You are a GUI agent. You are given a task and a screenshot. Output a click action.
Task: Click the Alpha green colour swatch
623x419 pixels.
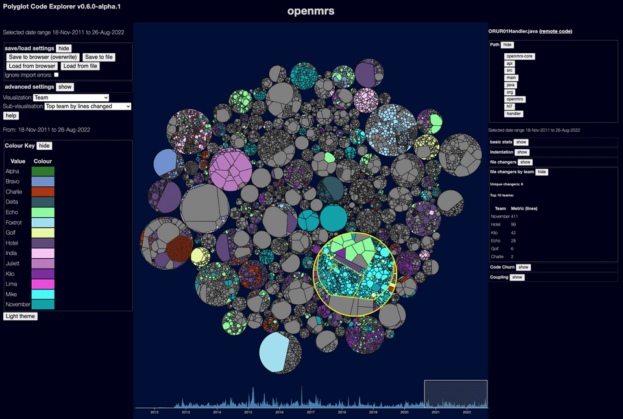click(x=43, y=171)
